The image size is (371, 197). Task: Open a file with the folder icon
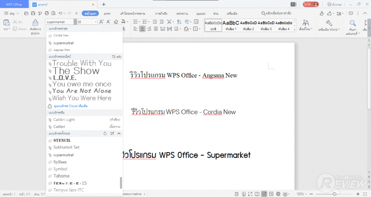tap(26, 13)
